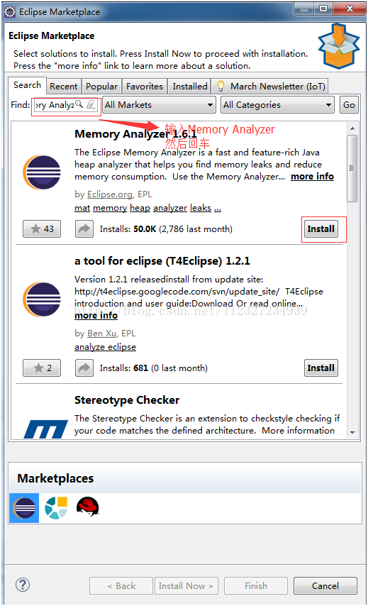The height and width of the screenshot is (606, 368).
Task: Click the Install Now button
Action: pos(186,586)
